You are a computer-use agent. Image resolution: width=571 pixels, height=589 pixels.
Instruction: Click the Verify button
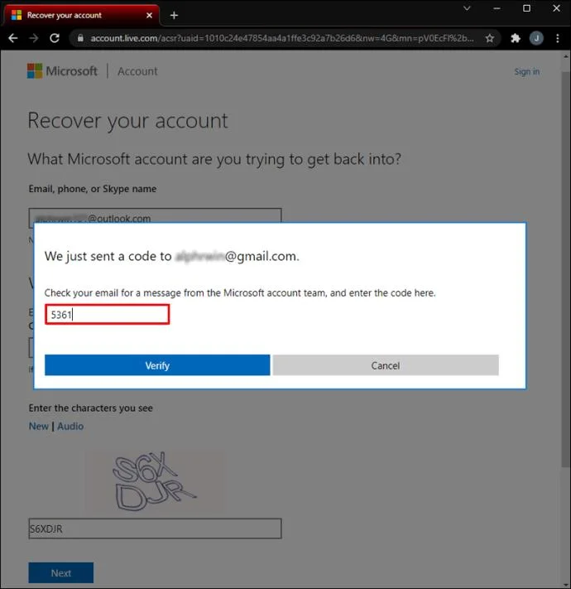tap(157, 365)
